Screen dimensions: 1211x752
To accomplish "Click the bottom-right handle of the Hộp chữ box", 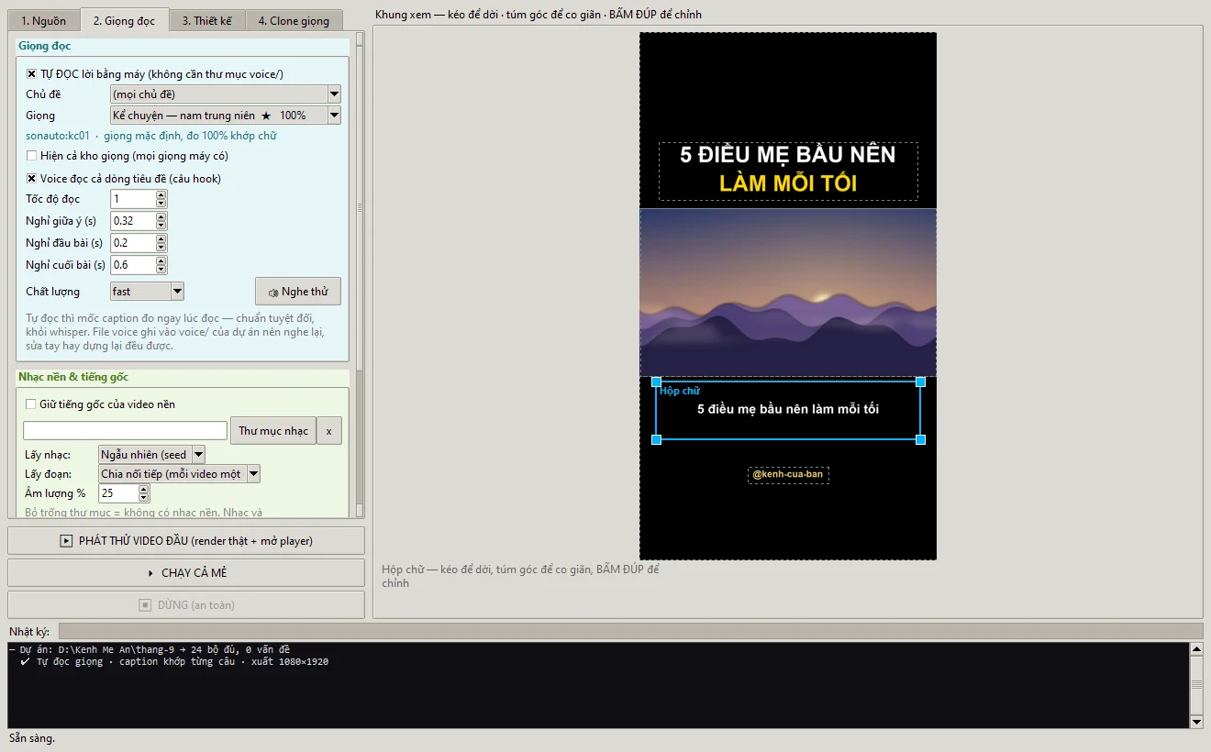I will point(921,440).
